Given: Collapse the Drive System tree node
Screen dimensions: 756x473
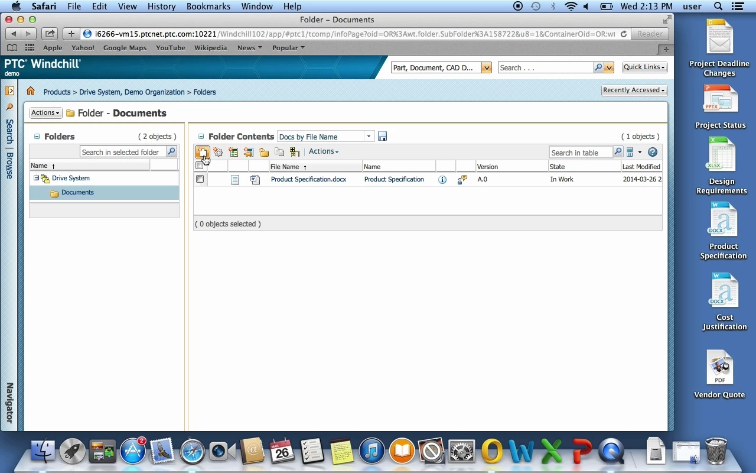Looking at the screenshot, I should tap(36, 178).
